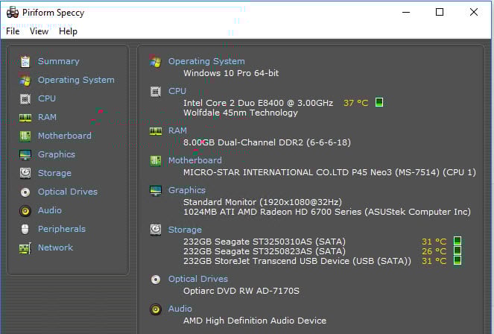494x334 pixels.
Task: Click the '37 °C' CPU temperature value
Action: pos(355,103)
